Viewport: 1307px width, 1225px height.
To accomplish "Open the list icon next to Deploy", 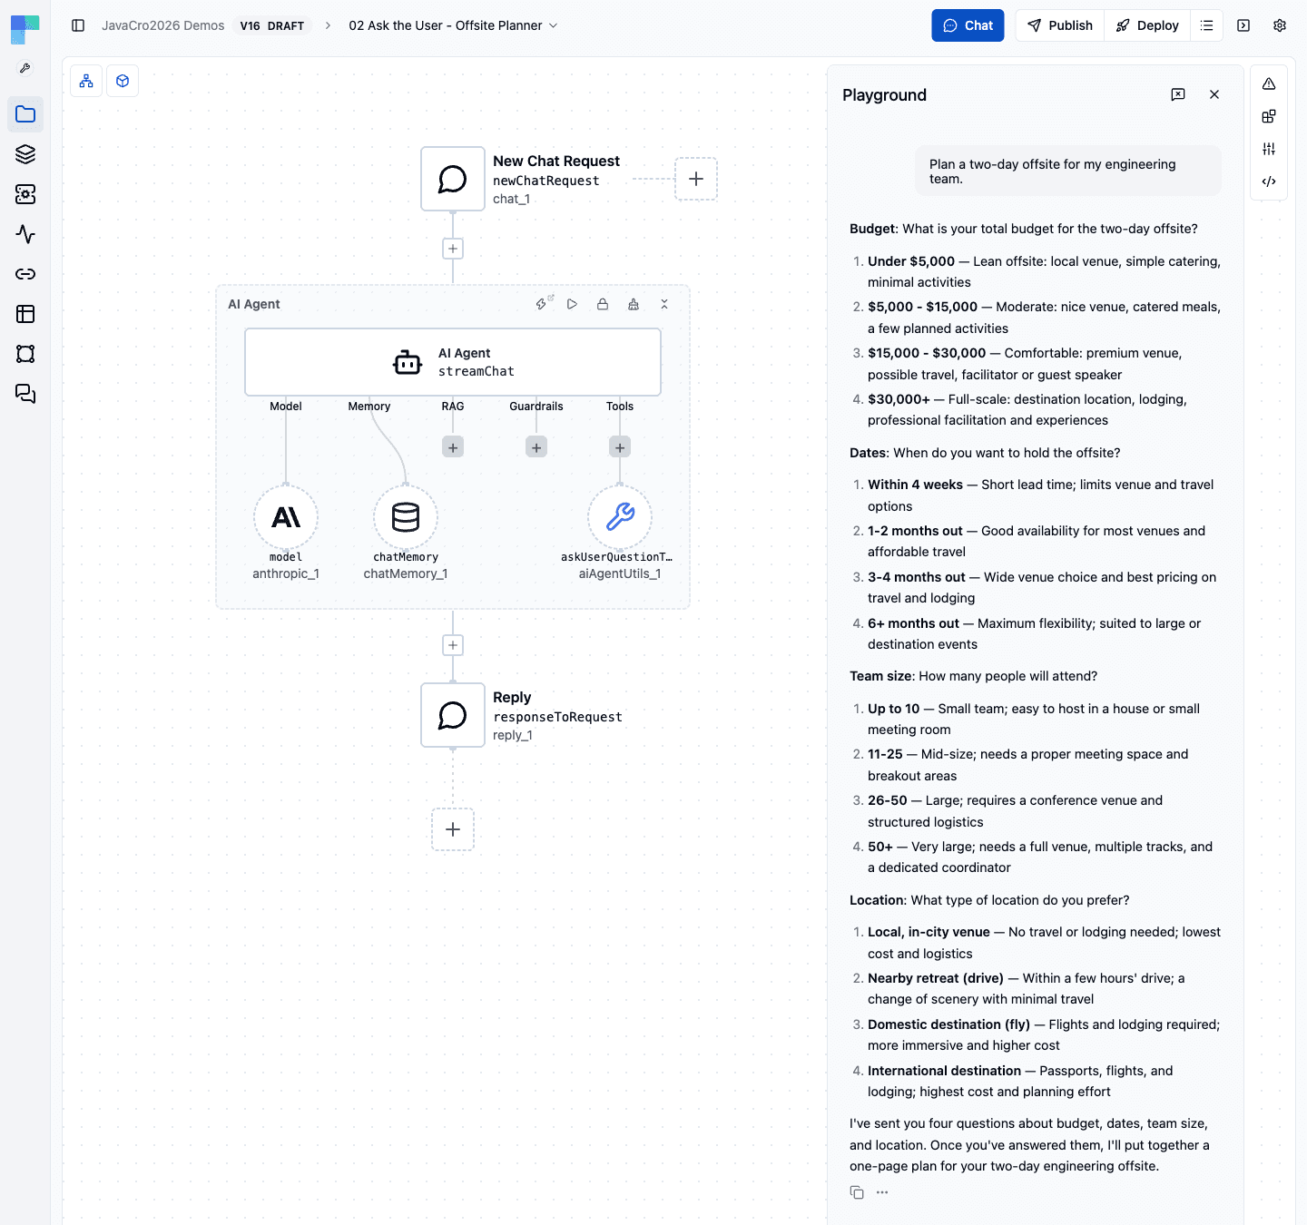I will pyautogui.click(x=1206, y=25).
